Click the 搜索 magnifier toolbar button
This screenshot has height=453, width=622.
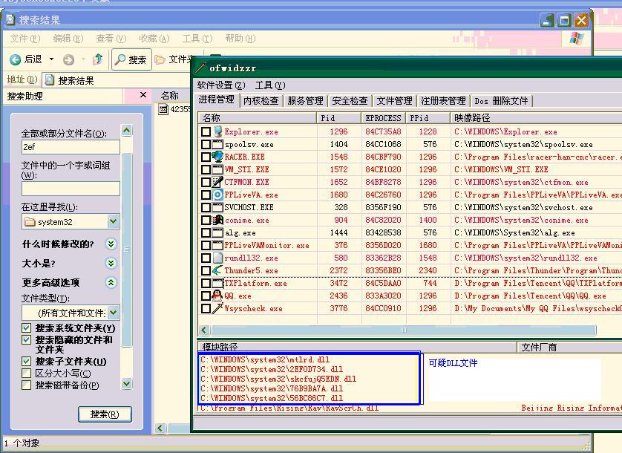[x=131, y=59]
